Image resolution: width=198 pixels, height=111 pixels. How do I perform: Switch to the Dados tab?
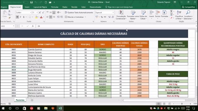pos(65,7)
